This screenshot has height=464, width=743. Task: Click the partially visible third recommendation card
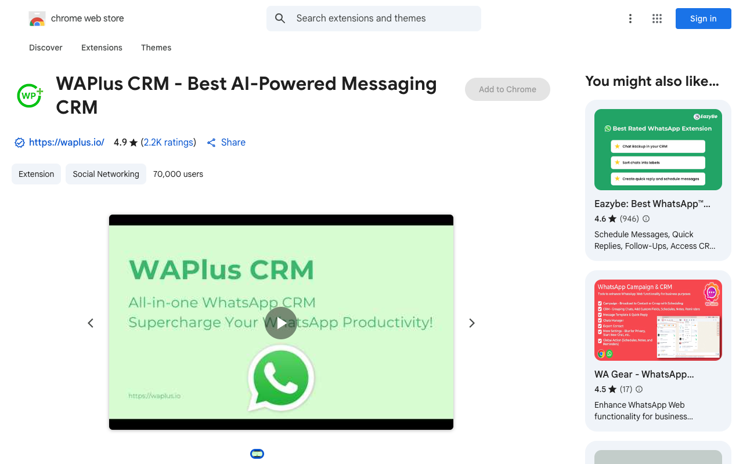658,452
